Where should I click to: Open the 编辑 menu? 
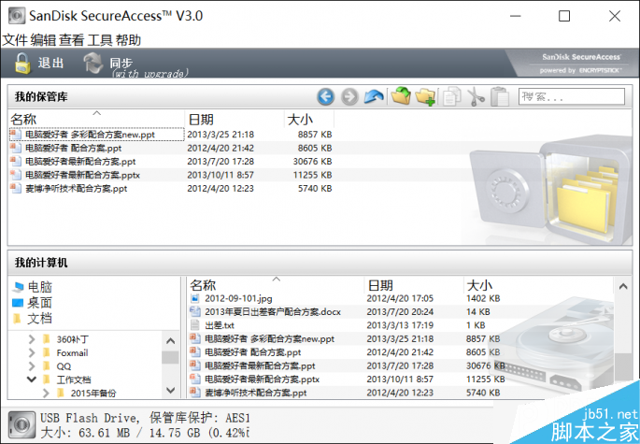[43, 40]
